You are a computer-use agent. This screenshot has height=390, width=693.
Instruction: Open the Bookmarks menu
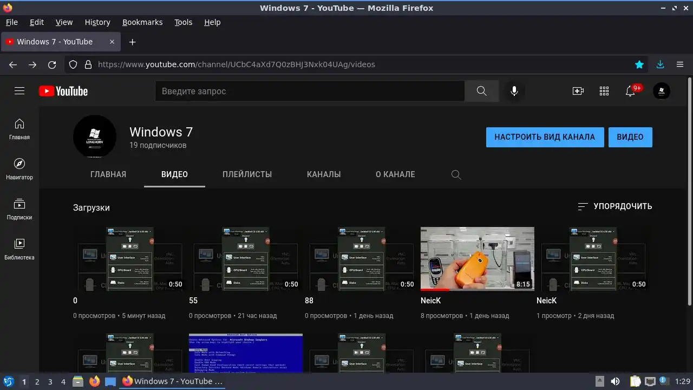coord(142,22)
